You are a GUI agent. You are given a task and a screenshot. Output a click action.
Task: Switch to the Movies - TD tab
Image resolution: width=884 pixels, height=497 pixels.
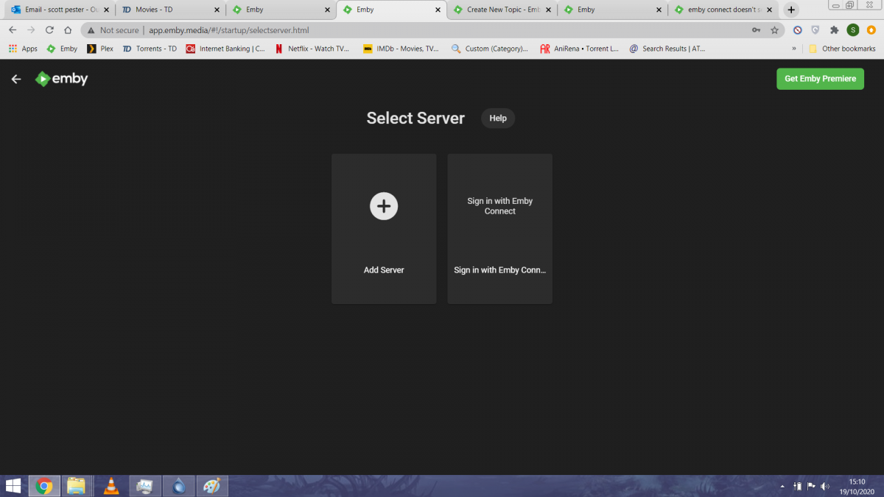[x=169, y=10]
